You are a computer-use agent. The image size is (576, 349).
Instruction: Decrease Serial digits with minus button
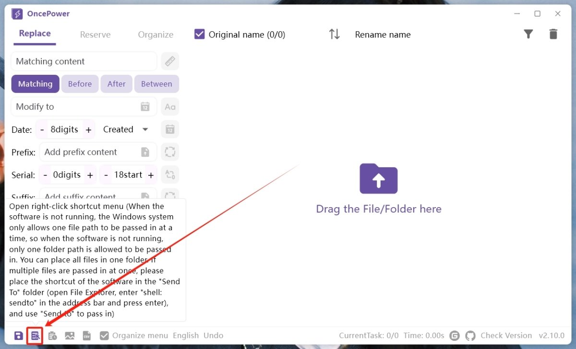tap(46, 175)
